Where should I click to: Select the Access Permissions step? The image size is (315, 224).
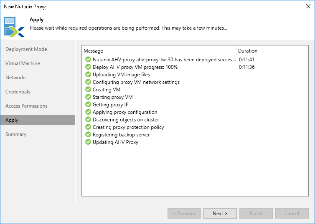click(x=26, y=106)
